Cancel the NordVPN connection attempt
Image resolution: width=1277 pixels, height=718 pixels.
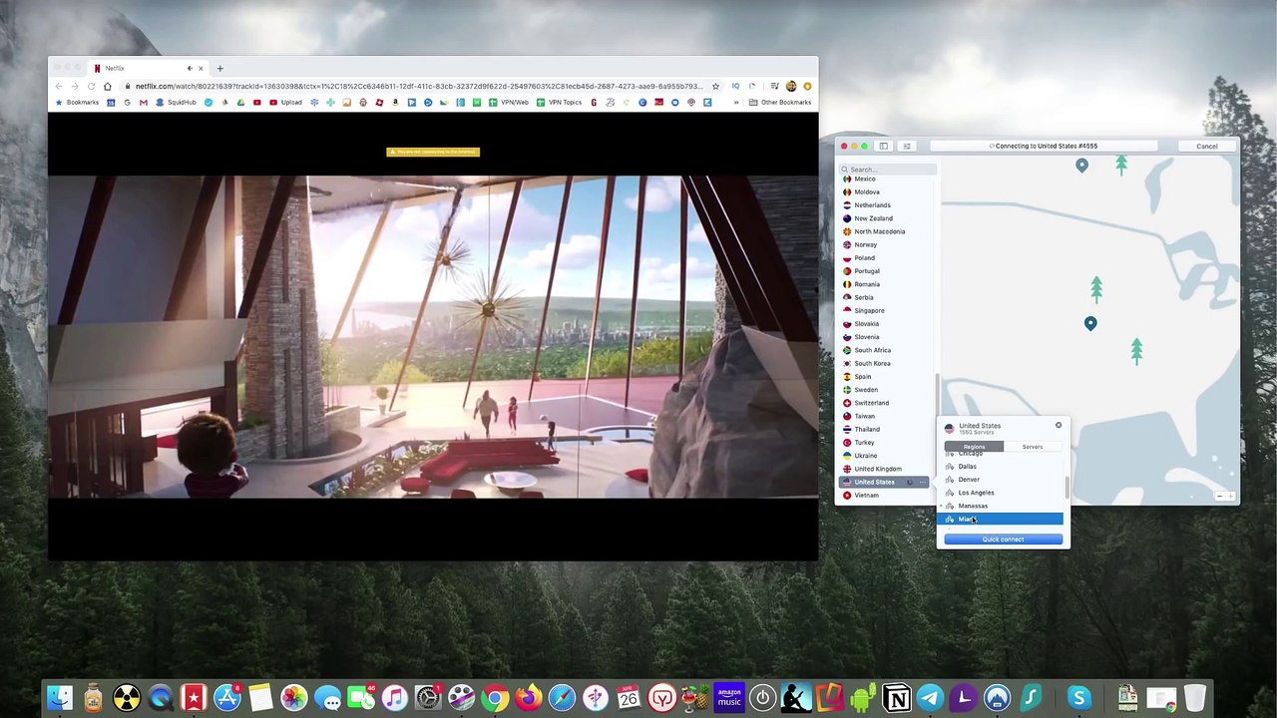(1206, 147)
